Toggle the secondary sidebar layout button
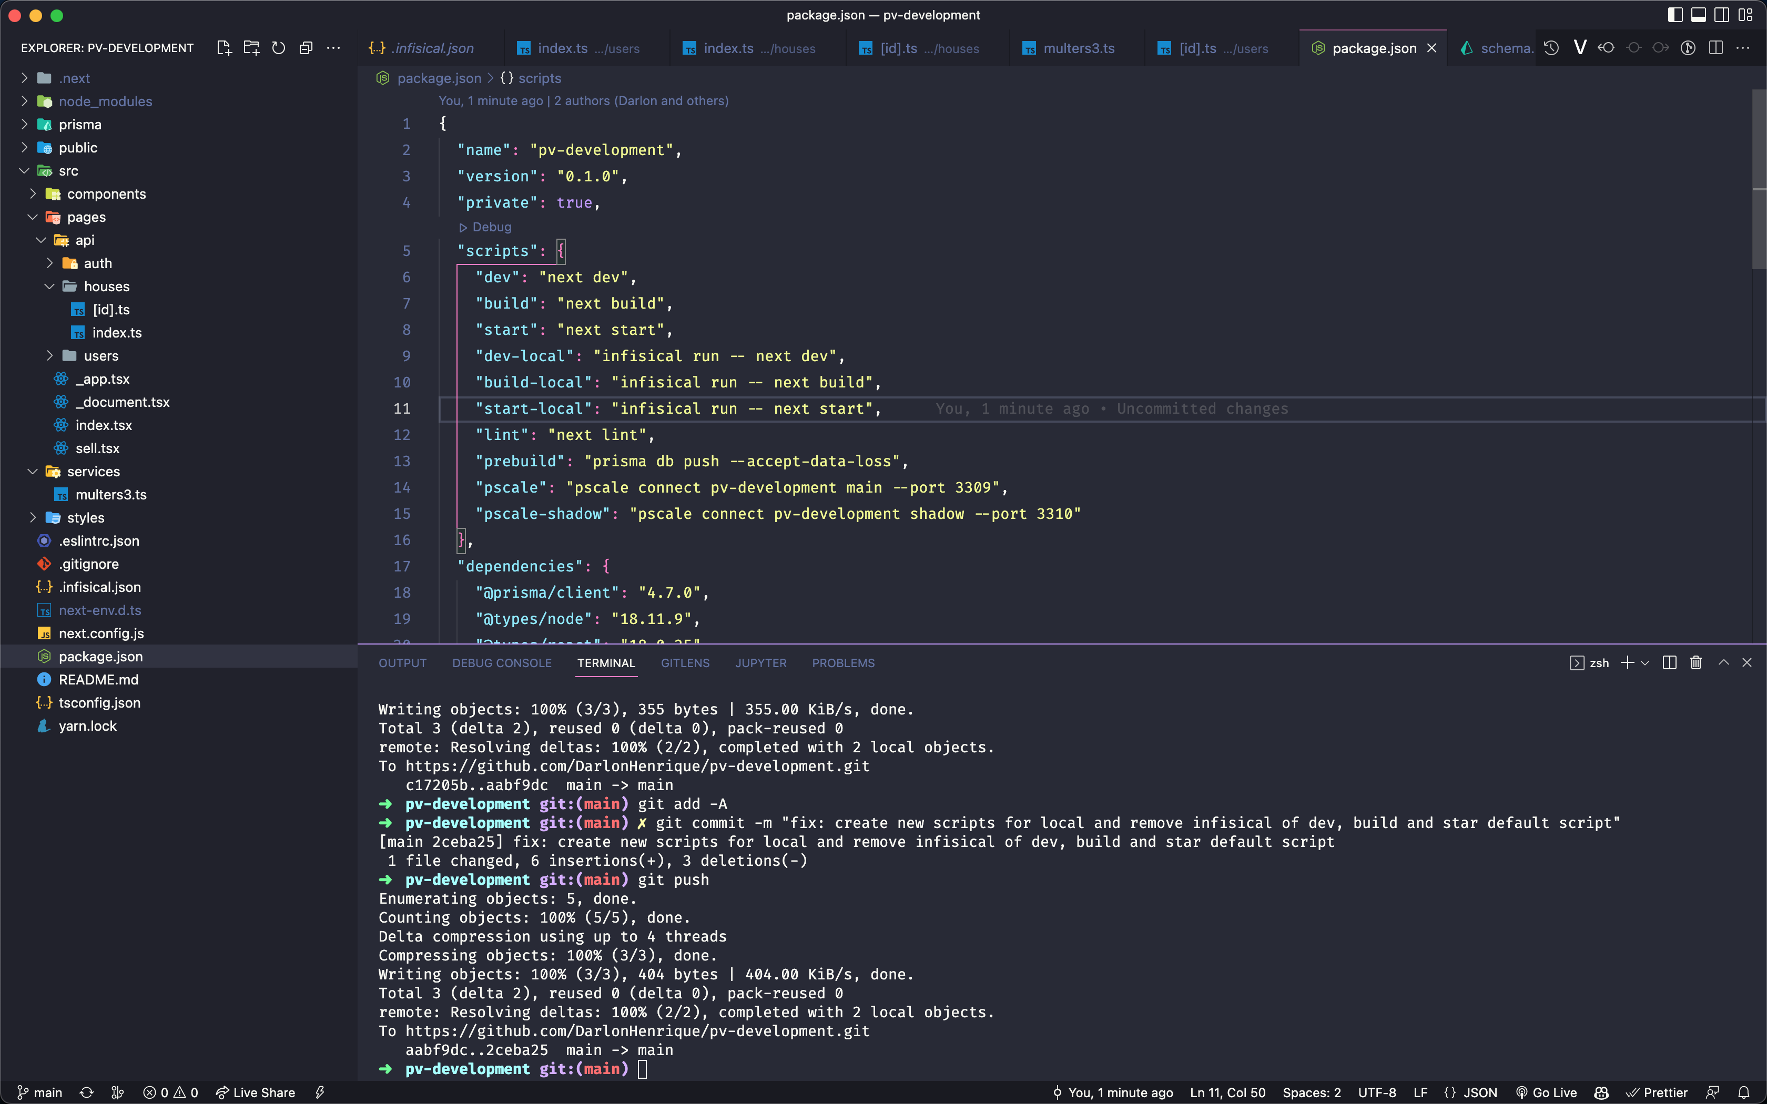Image resolution: width=1767 pixels, height=1104 pixels. [1722, 15]
